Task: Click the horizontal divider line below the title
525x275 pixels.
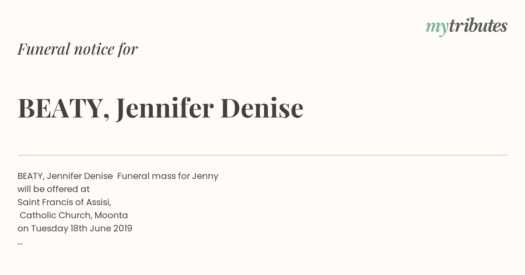Action: tap(262, 155)
